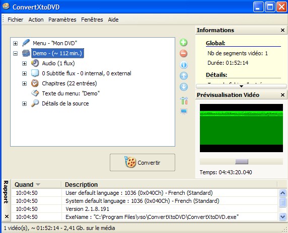Click the Temps: 04:43:20.040 readout
Image resolution: width=288 pixels, height=233 pixels.
click(226, 172)
